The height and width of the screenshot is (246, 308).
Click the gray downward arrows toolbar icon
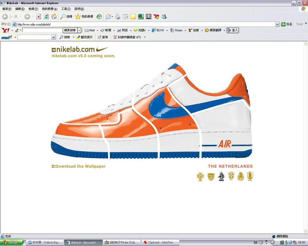[x=149, y=17]
